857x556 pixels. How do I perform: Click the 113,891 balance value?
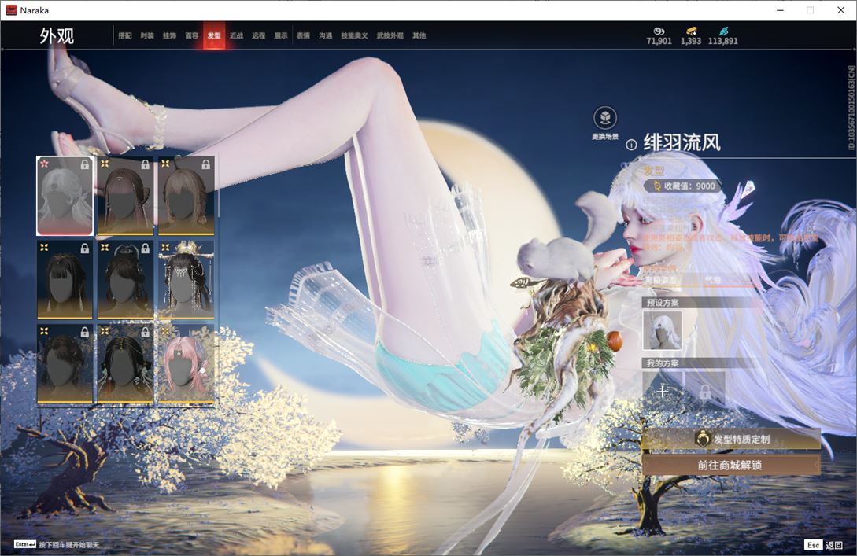pos(722,41)
